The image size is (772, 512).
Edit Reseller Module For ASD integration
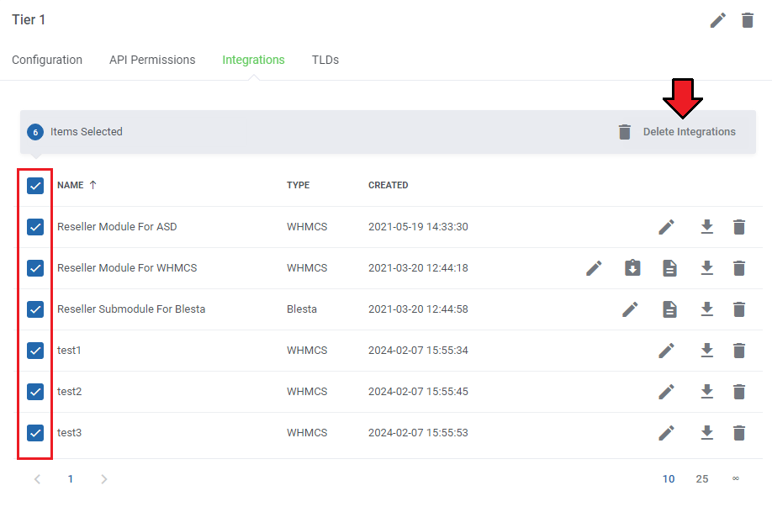coord(666,227)
